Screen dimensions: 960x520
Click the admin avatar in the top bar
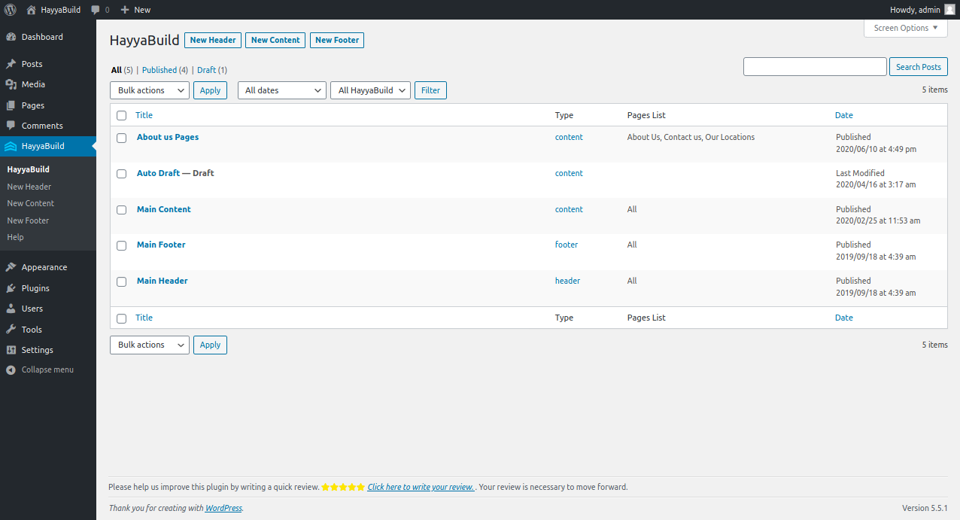(x=949, y=10)
